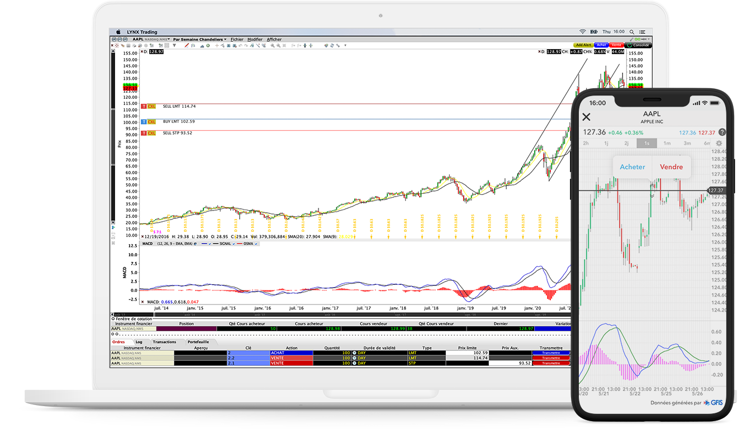The width and height of the screenshot is (742, 429).
Task: Cancel the SELL LMT 114.74 order with CXL
Action: [151, 106]
